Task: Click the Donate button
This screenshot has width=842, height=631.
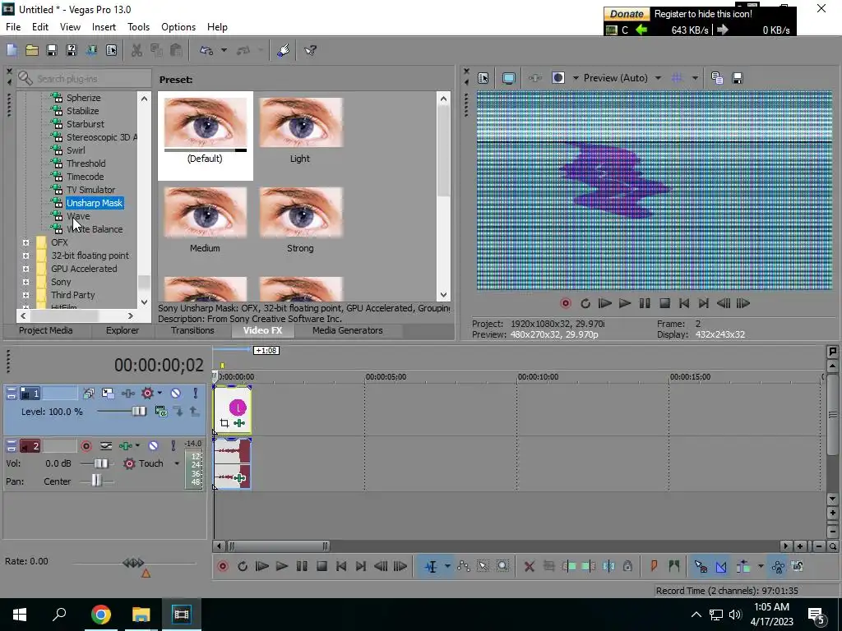Action: click(627, 14)
